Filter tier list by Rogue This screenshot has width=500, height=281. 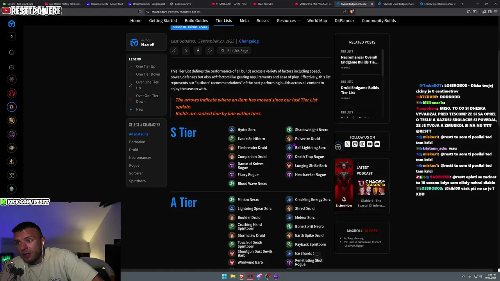pyautogui.click(x=134, y=165)
